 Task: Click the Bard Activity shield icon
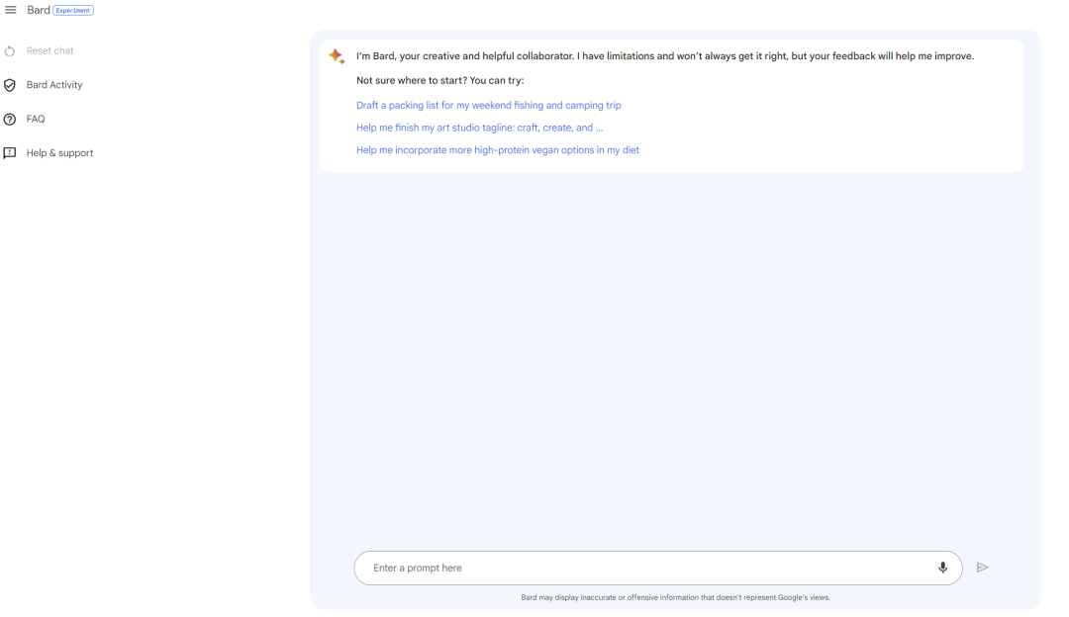10,85
